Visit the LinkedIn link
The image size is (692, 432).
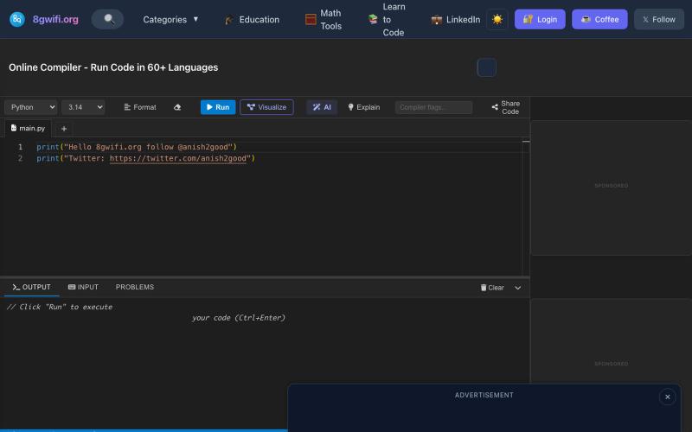[x=456, y=20]
